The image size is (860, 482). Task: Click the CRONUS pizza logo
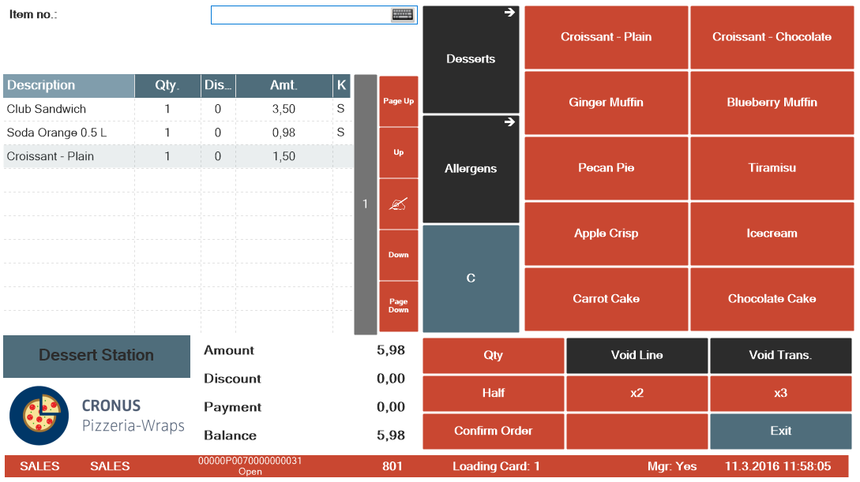coord(39,415)
